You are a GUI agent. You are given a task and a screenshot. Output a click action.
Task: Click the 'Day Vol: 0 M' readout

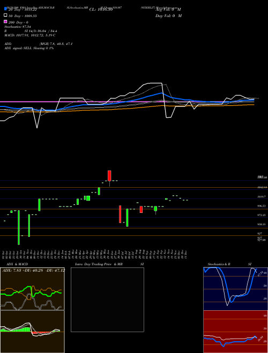click(168, 16)
